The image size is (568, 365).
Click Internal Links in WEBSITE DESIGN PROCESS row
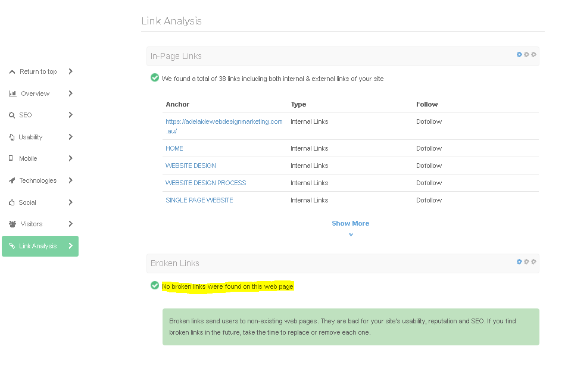pos(310,183)
